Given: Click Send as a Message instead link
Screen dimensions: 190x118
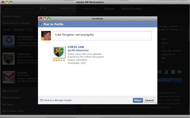Looking at the screenshot, I should coord(58,100).
